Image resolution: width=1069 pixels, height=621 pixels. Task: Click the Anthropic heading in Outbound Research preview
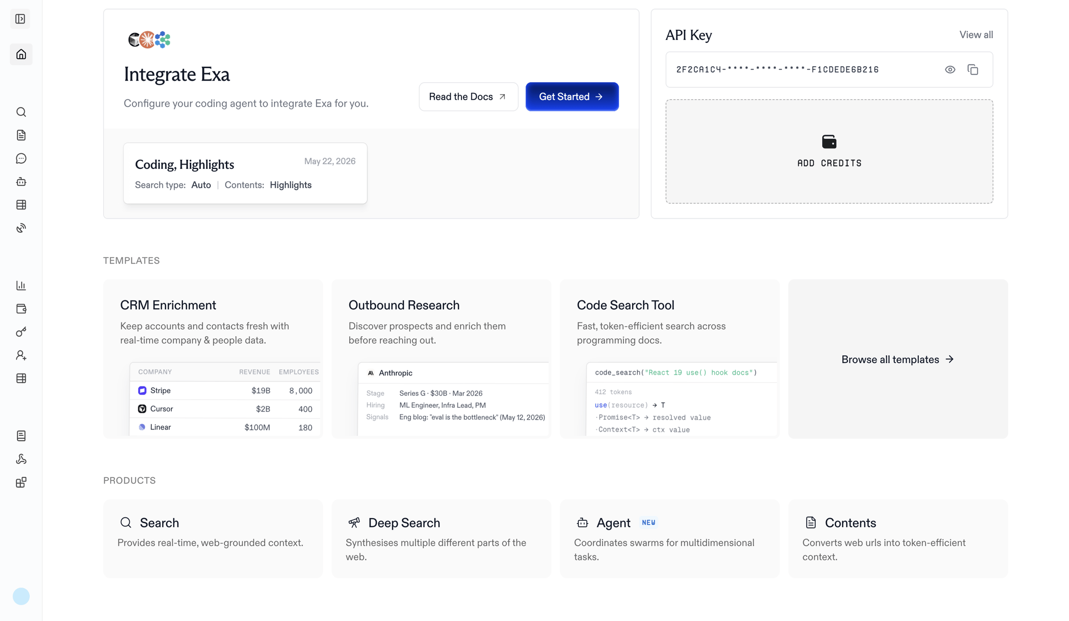tap(395, 373)
